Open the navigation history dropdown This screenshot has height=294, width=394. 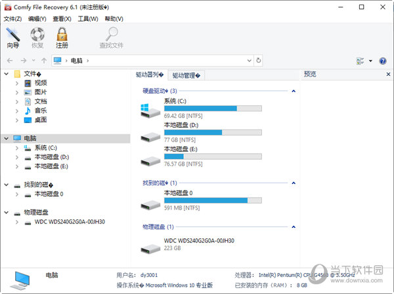[33, 60]
